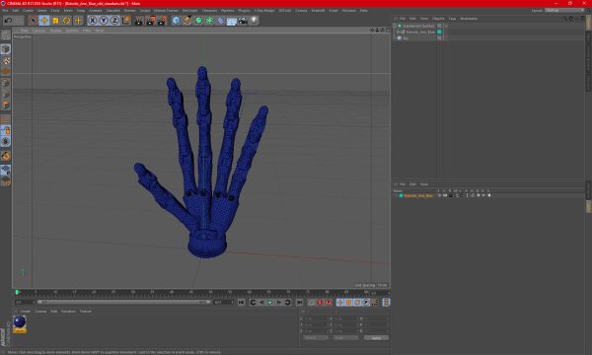Enable the Polygons mode icon

pos(6,105)
